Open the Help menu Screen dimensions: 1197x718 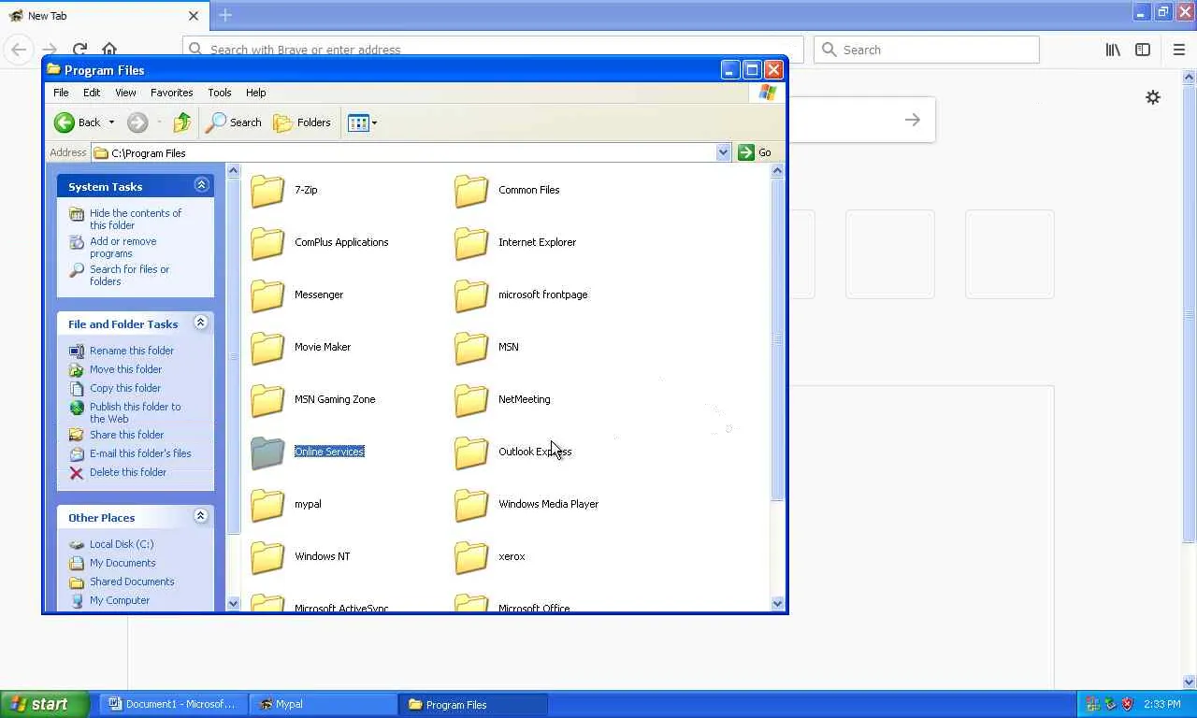(x=256, y=93)
